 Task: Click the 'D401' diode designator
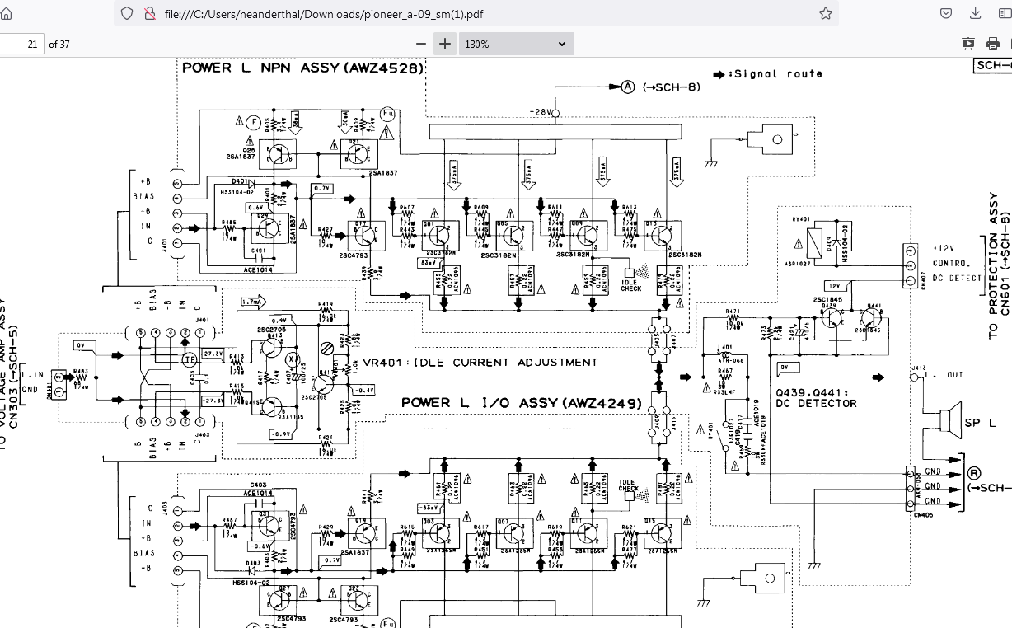click(x=240, y=180)
